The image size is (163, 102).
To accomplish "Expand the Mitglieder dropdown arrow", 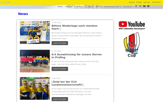I will [x=84, y=7].
